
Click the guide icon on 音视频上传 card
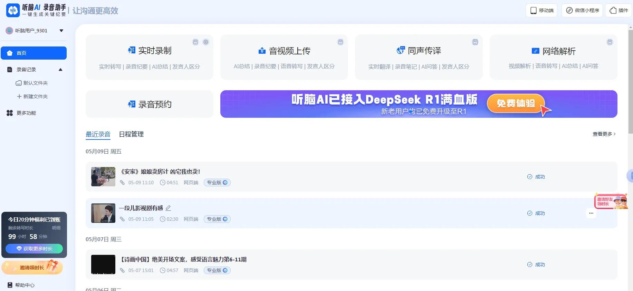pyautogui.click(x=341, y=42)
